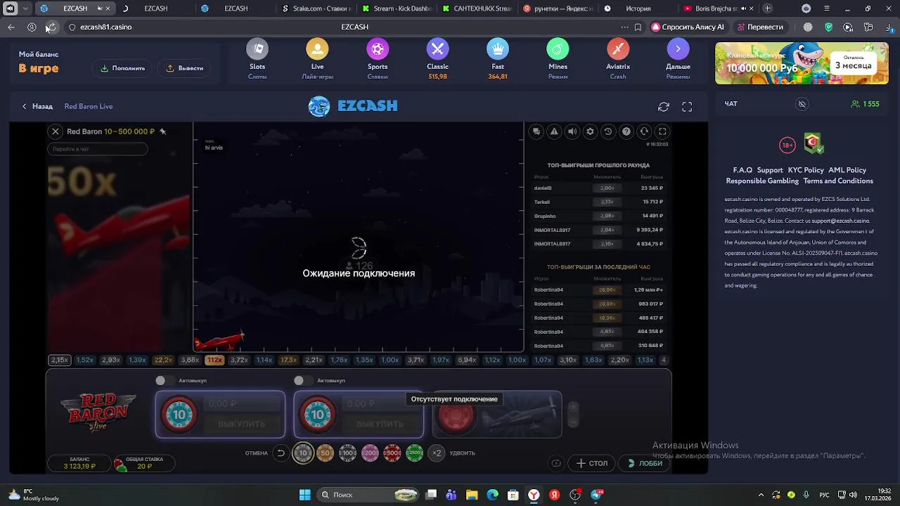Show more modes with Дальше arrow
The image size is (900, 506).
(678, 49)
